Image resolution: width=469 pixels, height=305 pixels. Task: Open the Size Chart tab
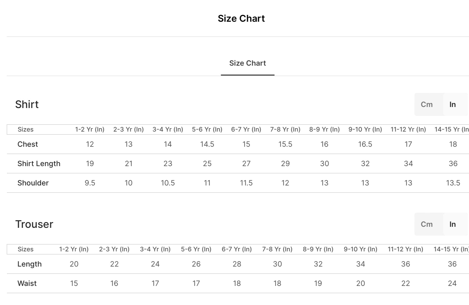pos(247,63)
